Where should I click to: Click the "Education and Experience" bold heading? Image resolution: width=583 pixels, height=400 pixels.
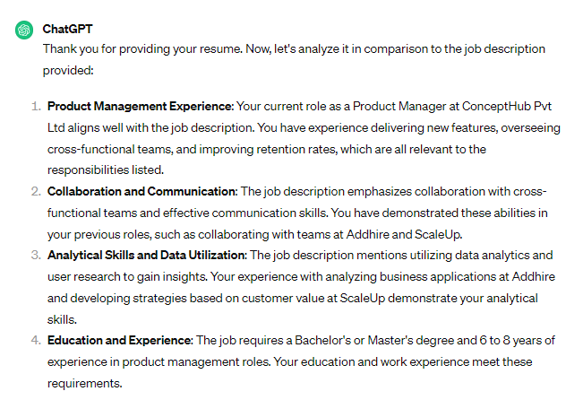[x=119, y=341]
